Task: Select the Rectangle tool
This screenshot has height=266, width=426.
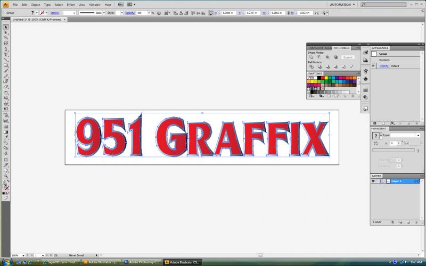Action: 6,65
